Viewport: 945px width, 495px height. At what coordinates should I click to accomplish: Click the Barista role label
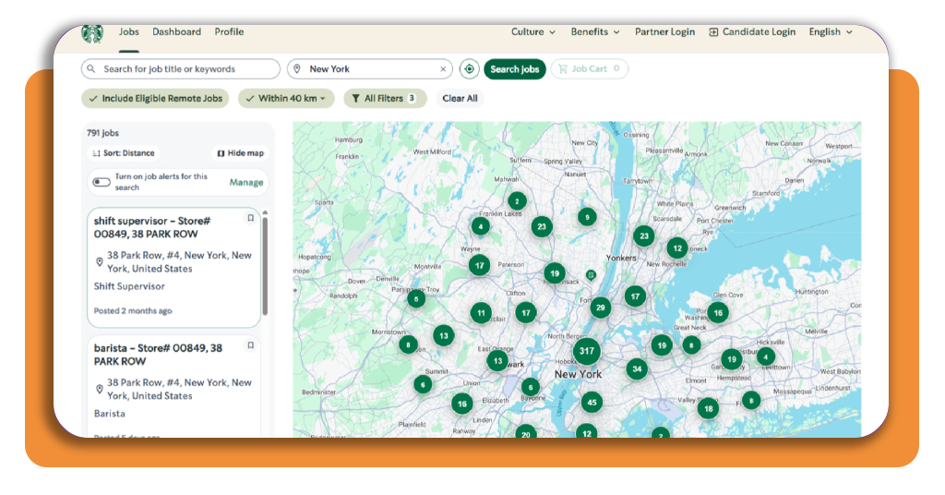tap(109, 414)
